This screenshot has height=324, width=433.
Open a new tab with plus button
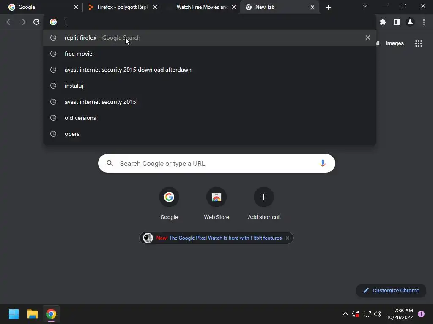pos(328,7)
